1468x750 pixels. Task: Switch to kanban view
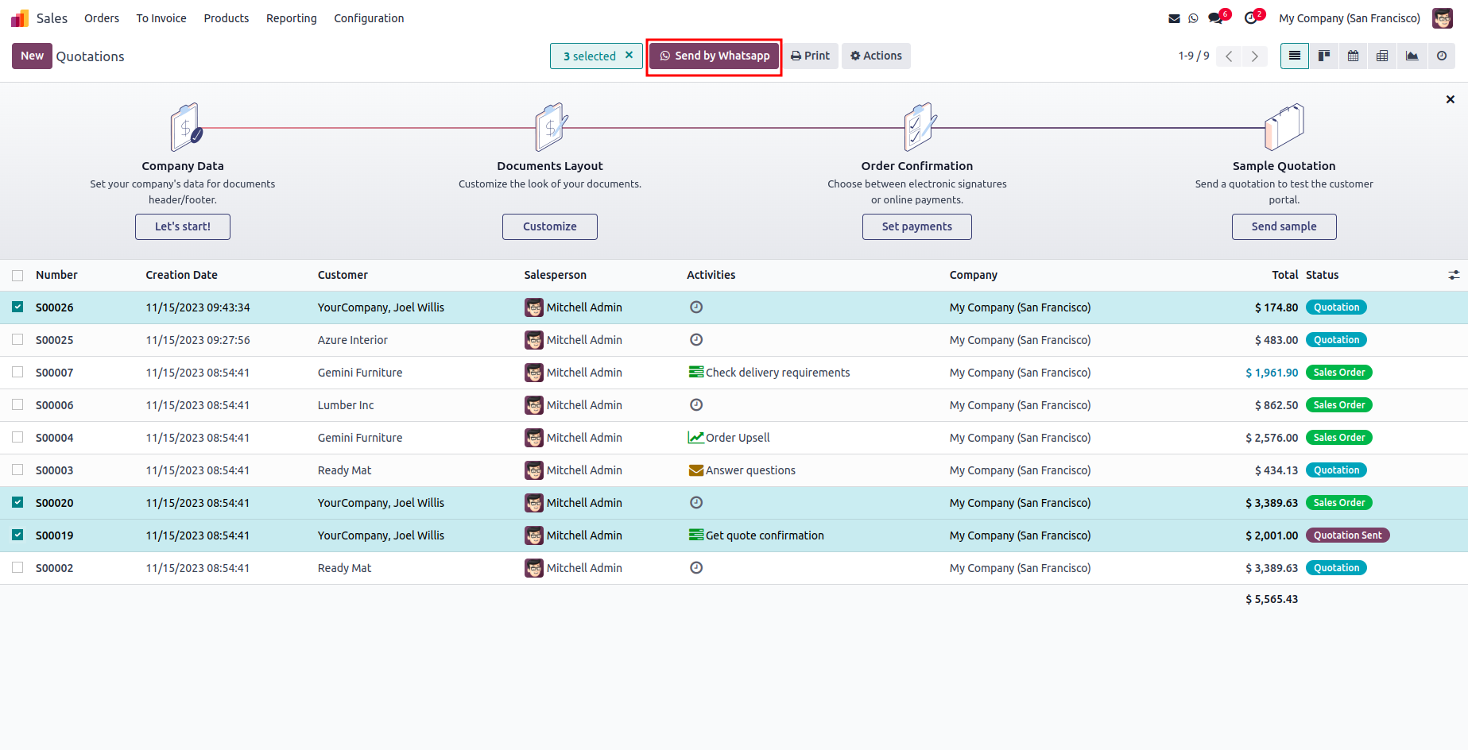tap(1324, 56)
